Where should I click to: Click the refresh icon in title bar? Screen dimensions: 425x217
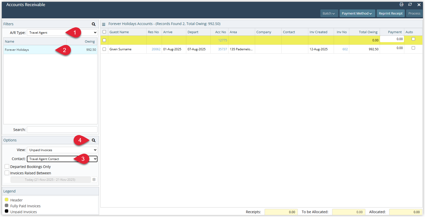click(410, 5)
